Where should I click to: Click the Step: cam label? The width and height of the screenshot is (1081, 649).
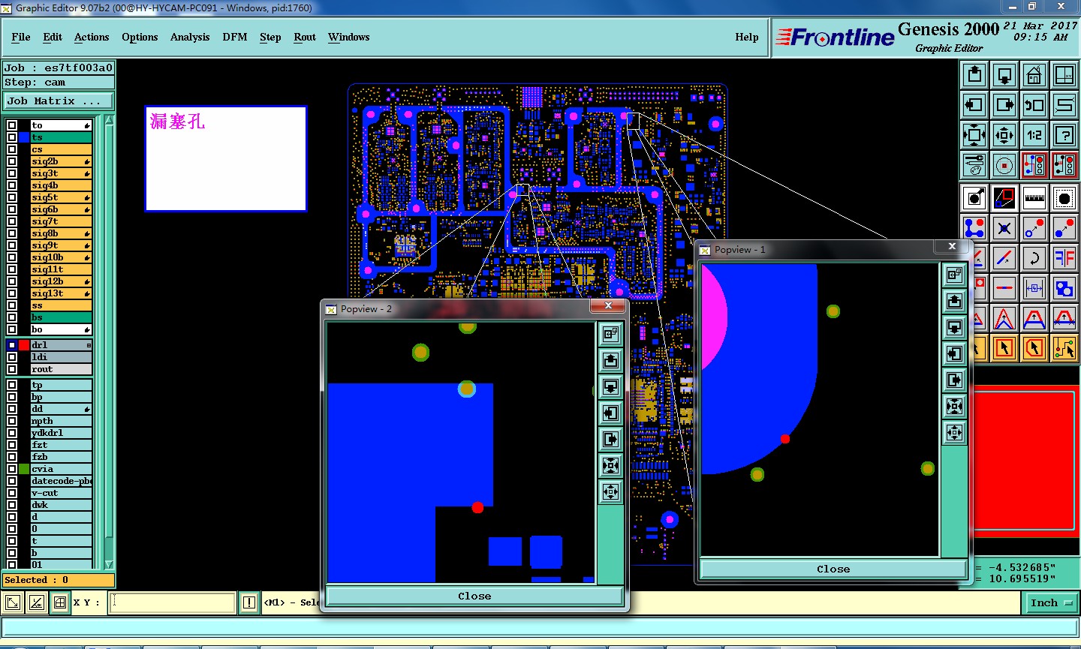(x=59, y=83)
